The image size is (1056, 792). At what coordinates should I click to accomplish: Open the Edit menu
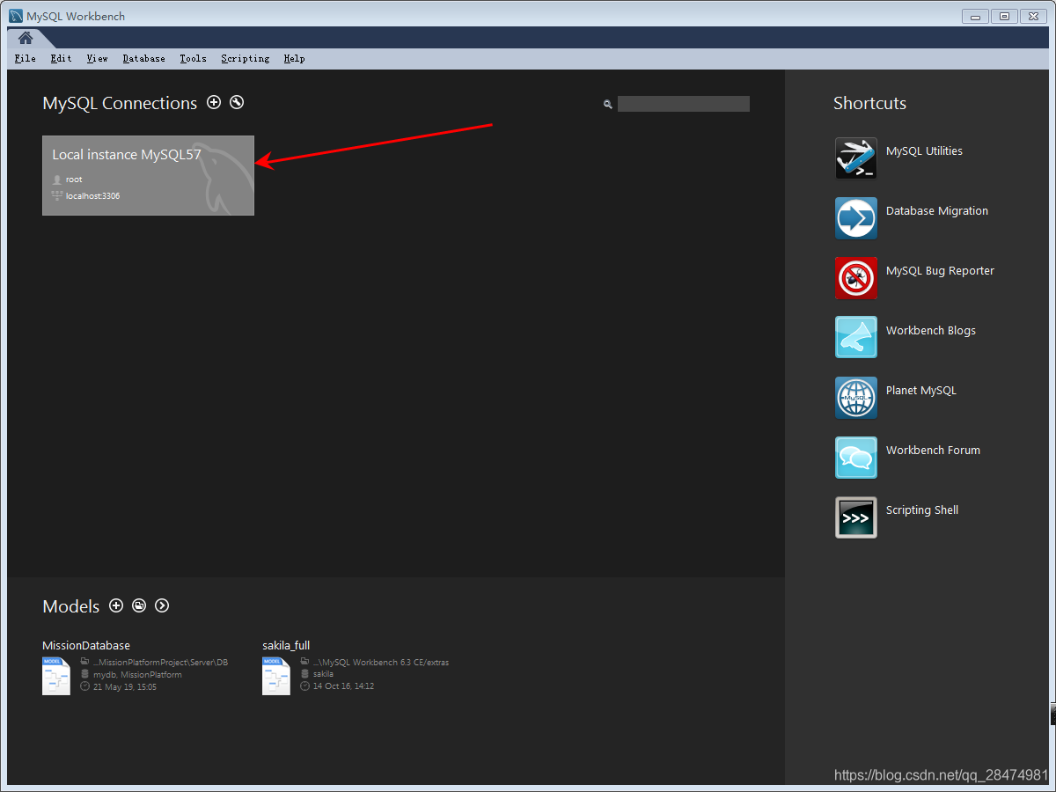point(61,58)
